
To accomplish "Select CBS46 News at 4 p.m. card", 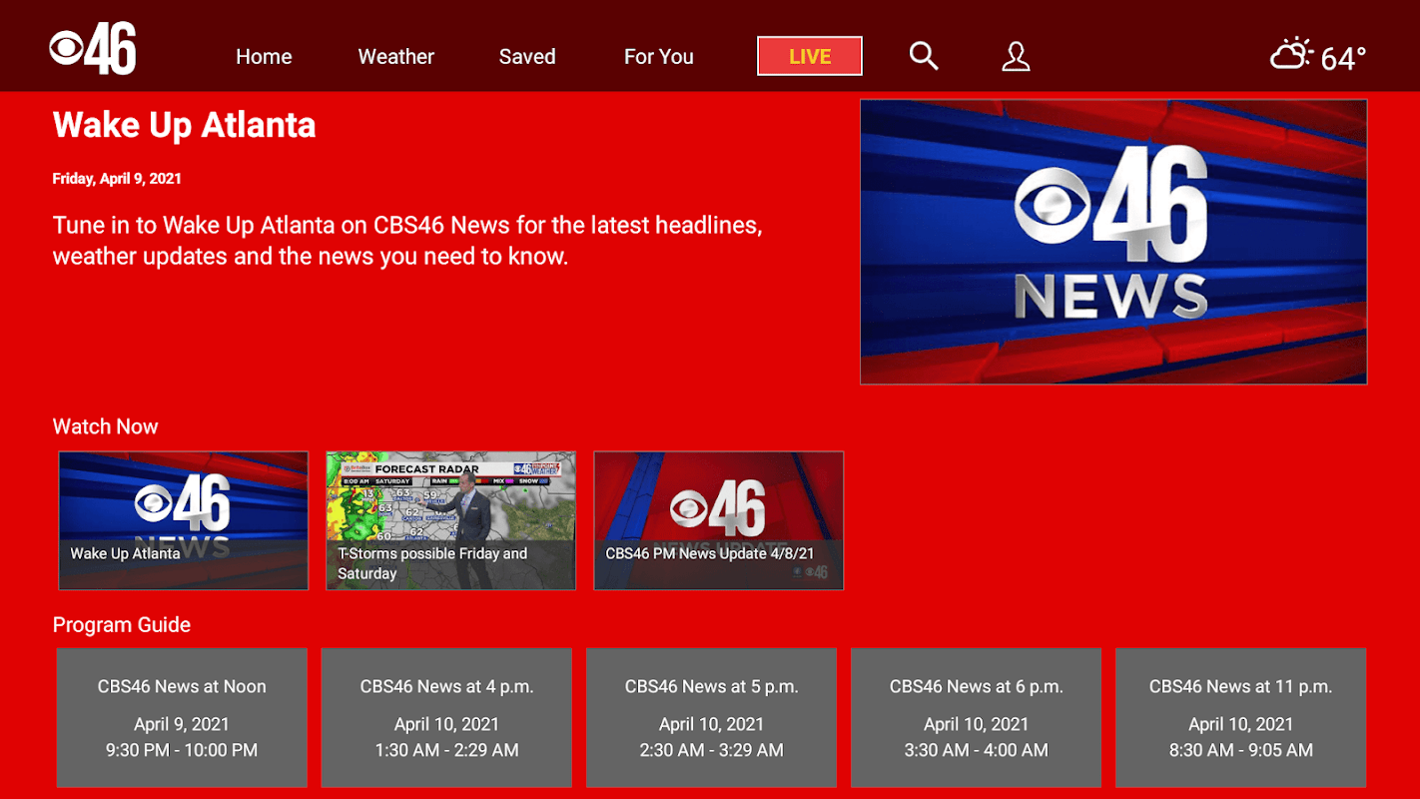I will pos(446,717).
